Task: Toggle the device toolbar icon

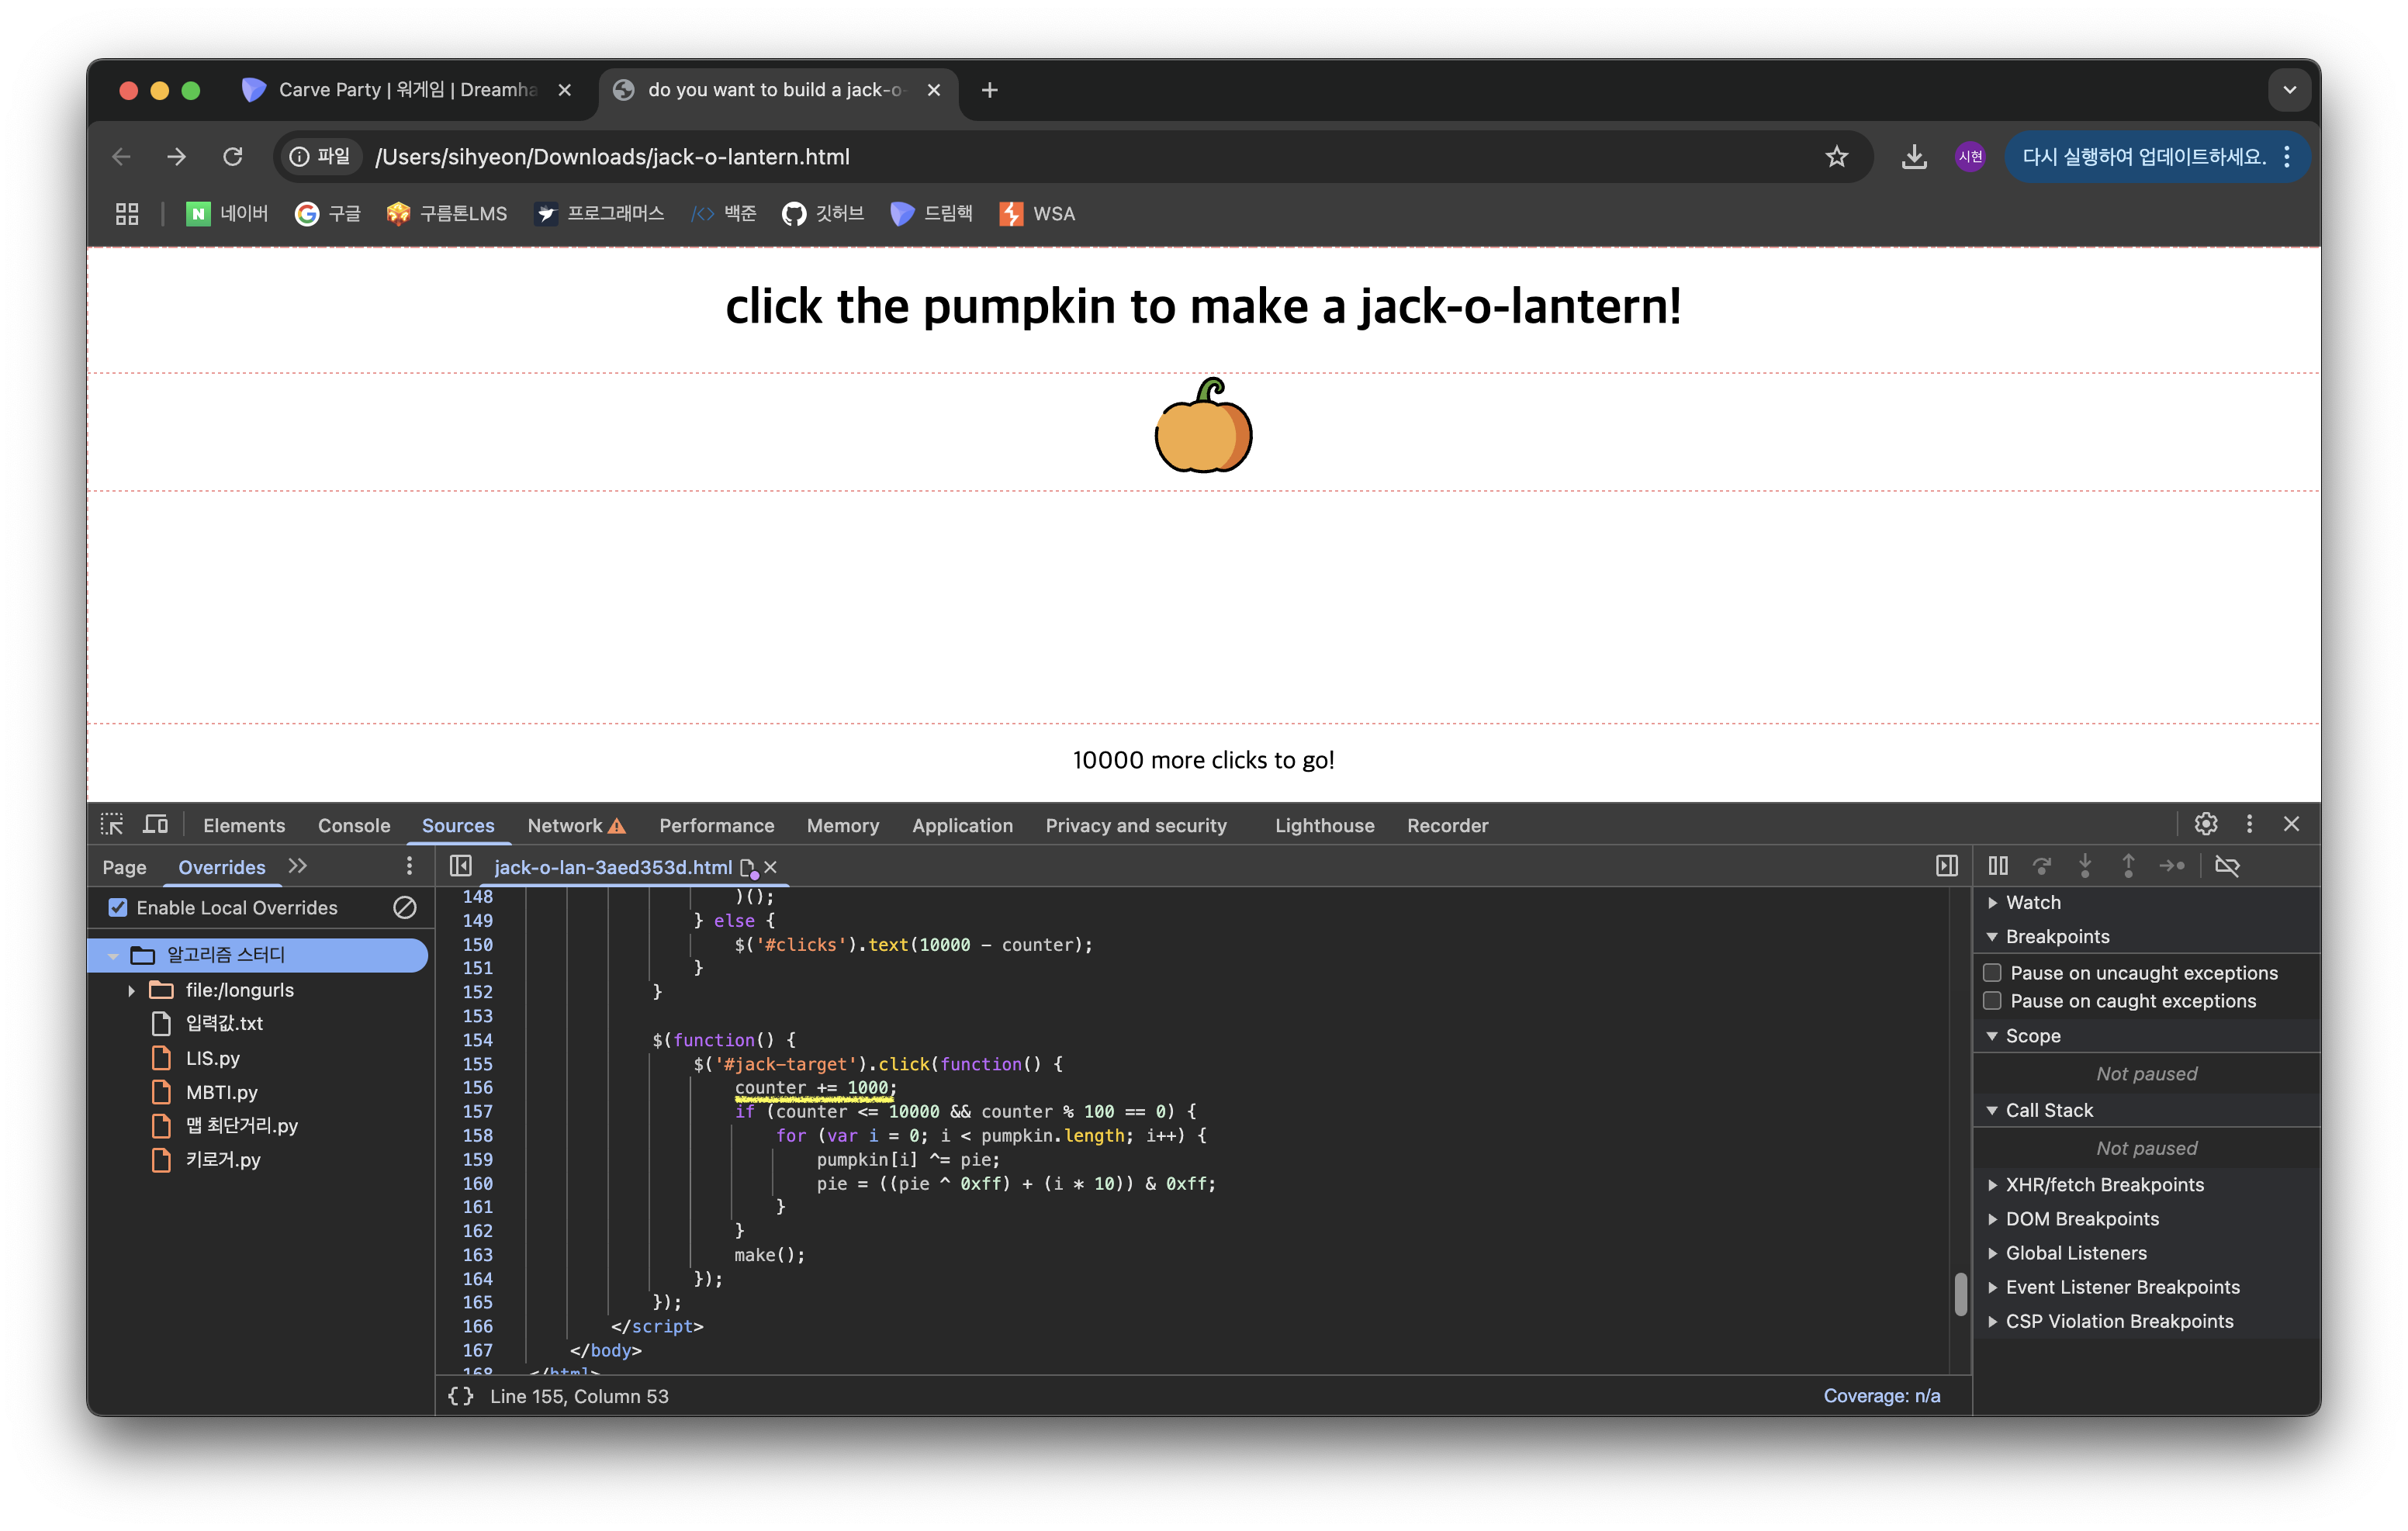Action: 155,824
